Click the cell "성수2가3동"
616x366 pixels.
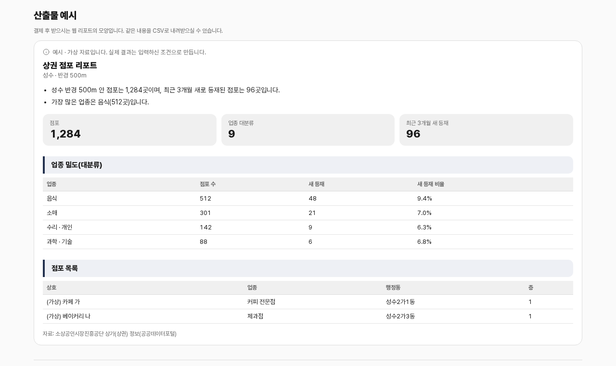tap(400, 316)
